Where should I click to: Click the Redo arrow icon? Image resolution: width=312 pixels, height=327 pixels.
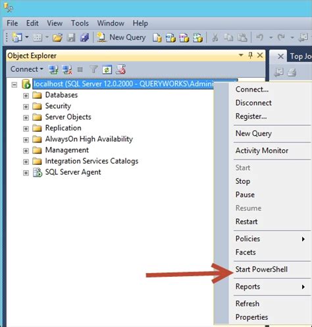coord(281,38)
